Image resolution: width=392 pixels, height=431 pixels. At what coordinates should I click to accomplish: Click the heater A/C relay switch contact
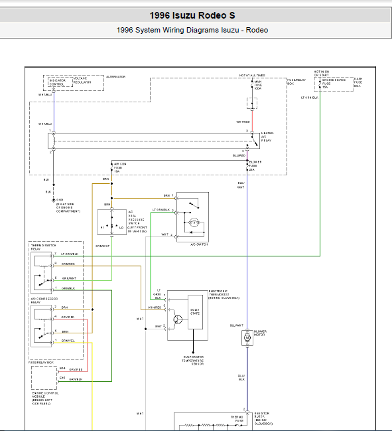click(x=254, y=141)
